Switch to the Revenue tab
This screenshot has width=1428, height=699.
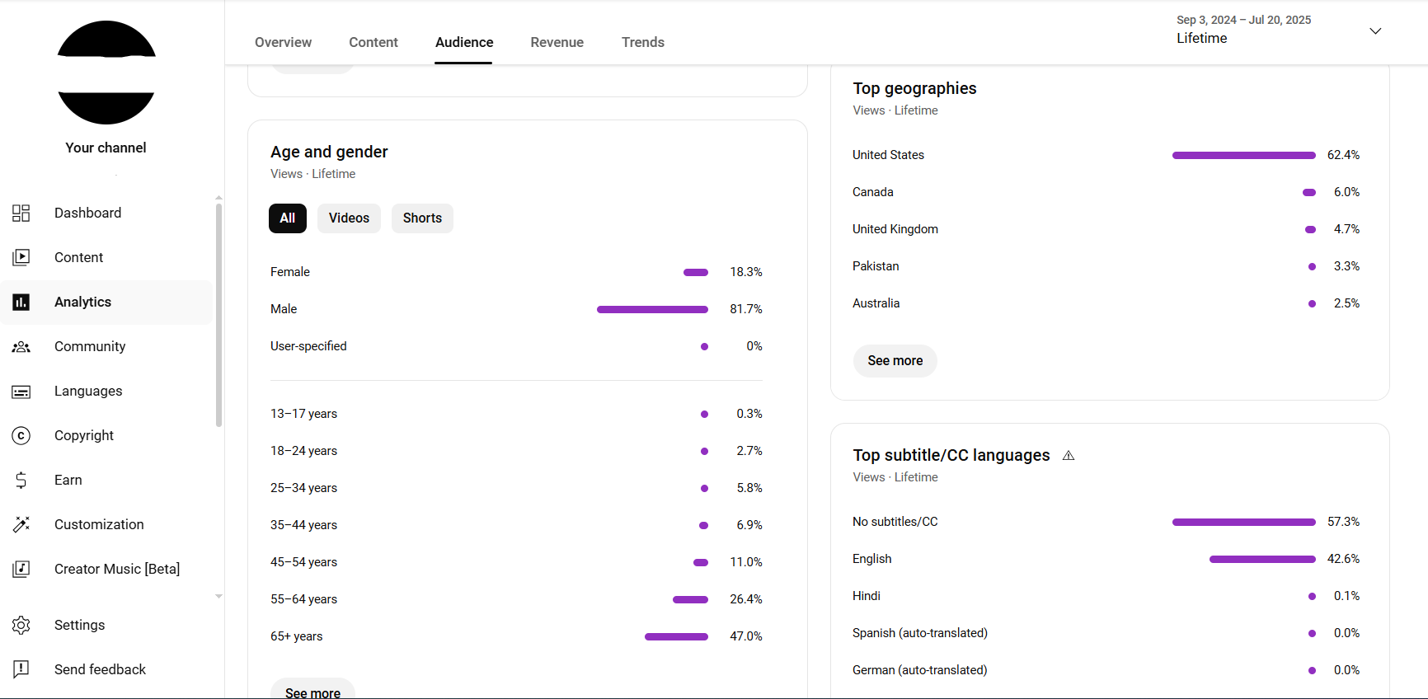click(557, 42)
